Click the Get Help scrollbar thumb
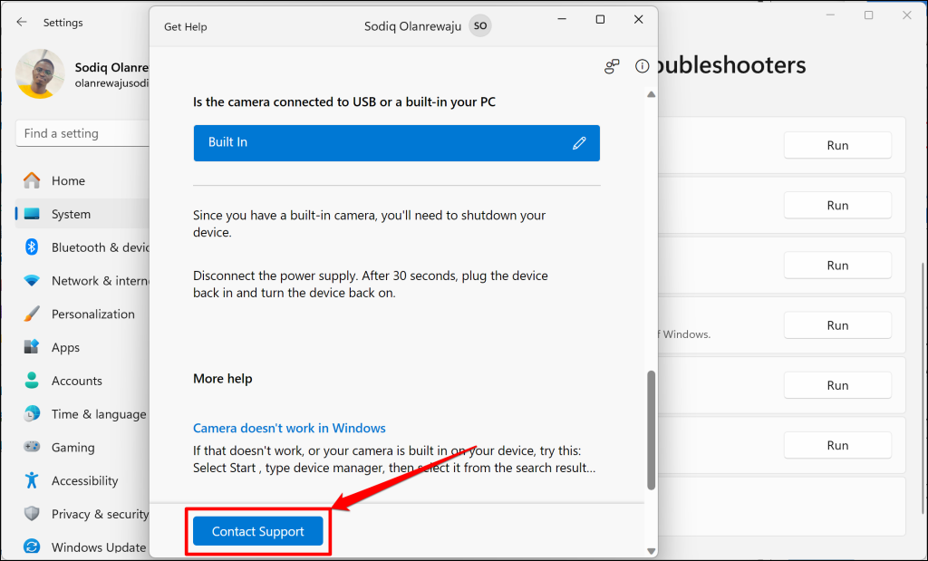This screenshot has height=561, width=928. [x=651, y=430]
